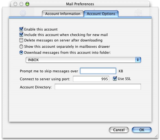Click the green zoom window button
Viewport: 160px width, 140px height.
[27, 4]
